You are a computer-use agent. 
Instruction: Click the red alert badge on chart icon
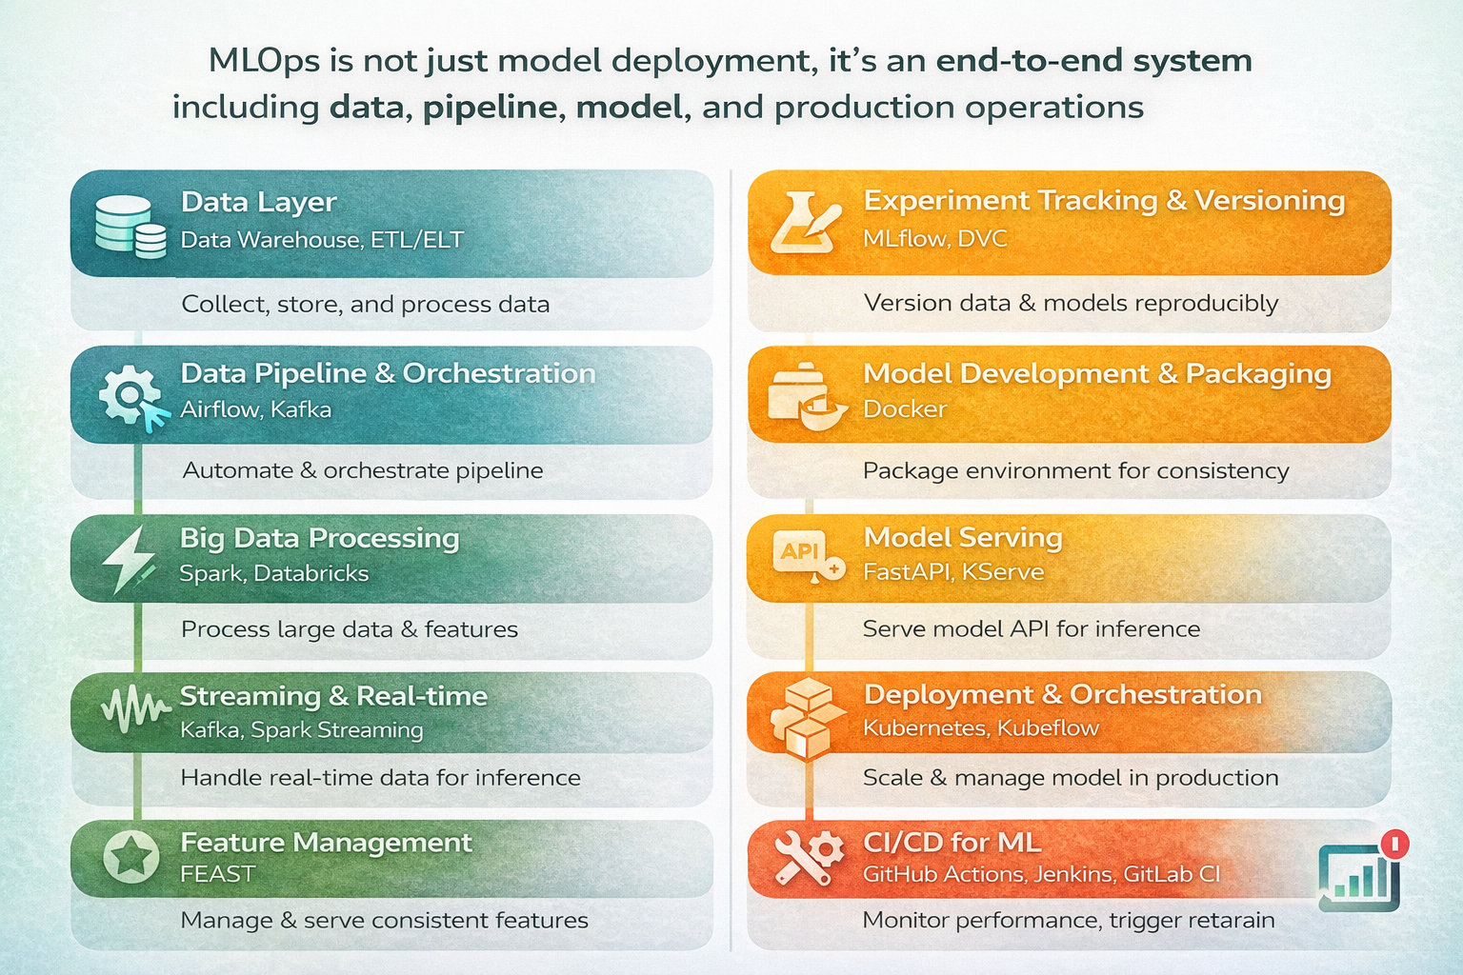(1394, 843)
